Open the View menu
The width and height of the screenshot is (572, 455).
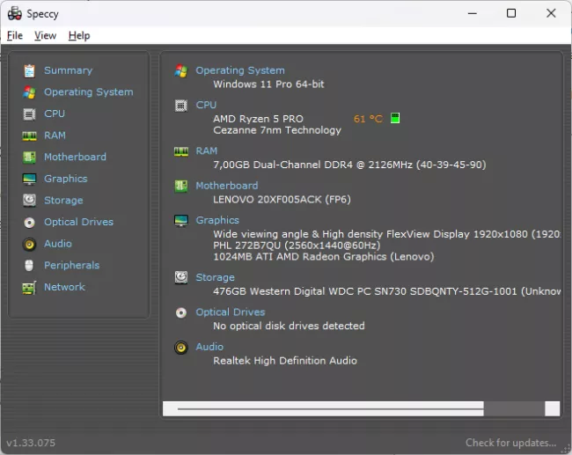45,35
